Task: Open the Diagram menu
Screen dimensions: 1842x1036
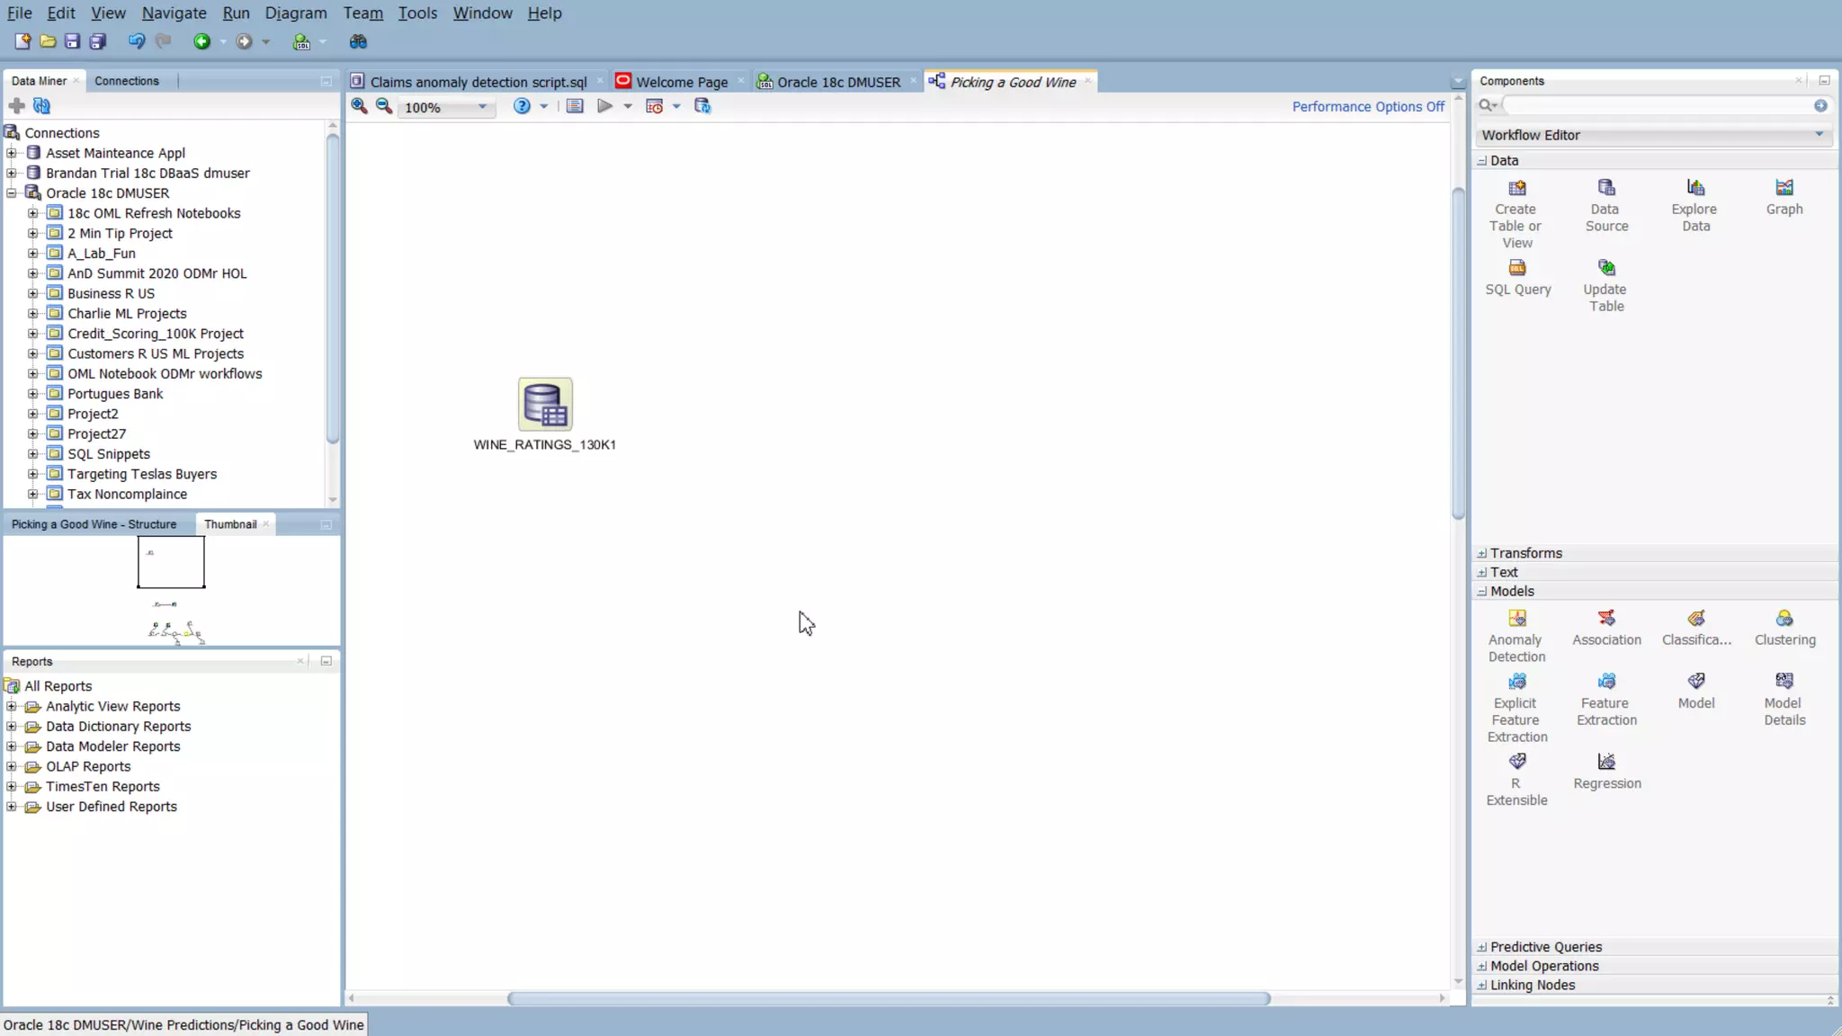Action: (x=296, y=13)
